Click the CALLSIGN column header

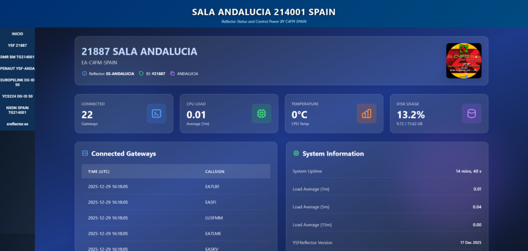coord(214,171)
